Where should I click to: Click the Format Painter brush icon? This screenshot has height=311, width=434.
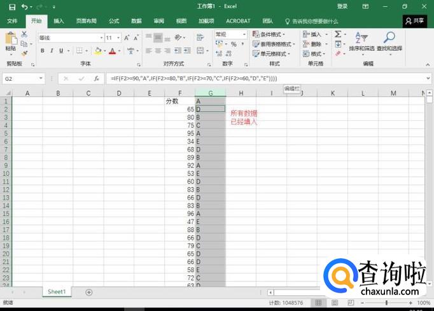[24, 53]
